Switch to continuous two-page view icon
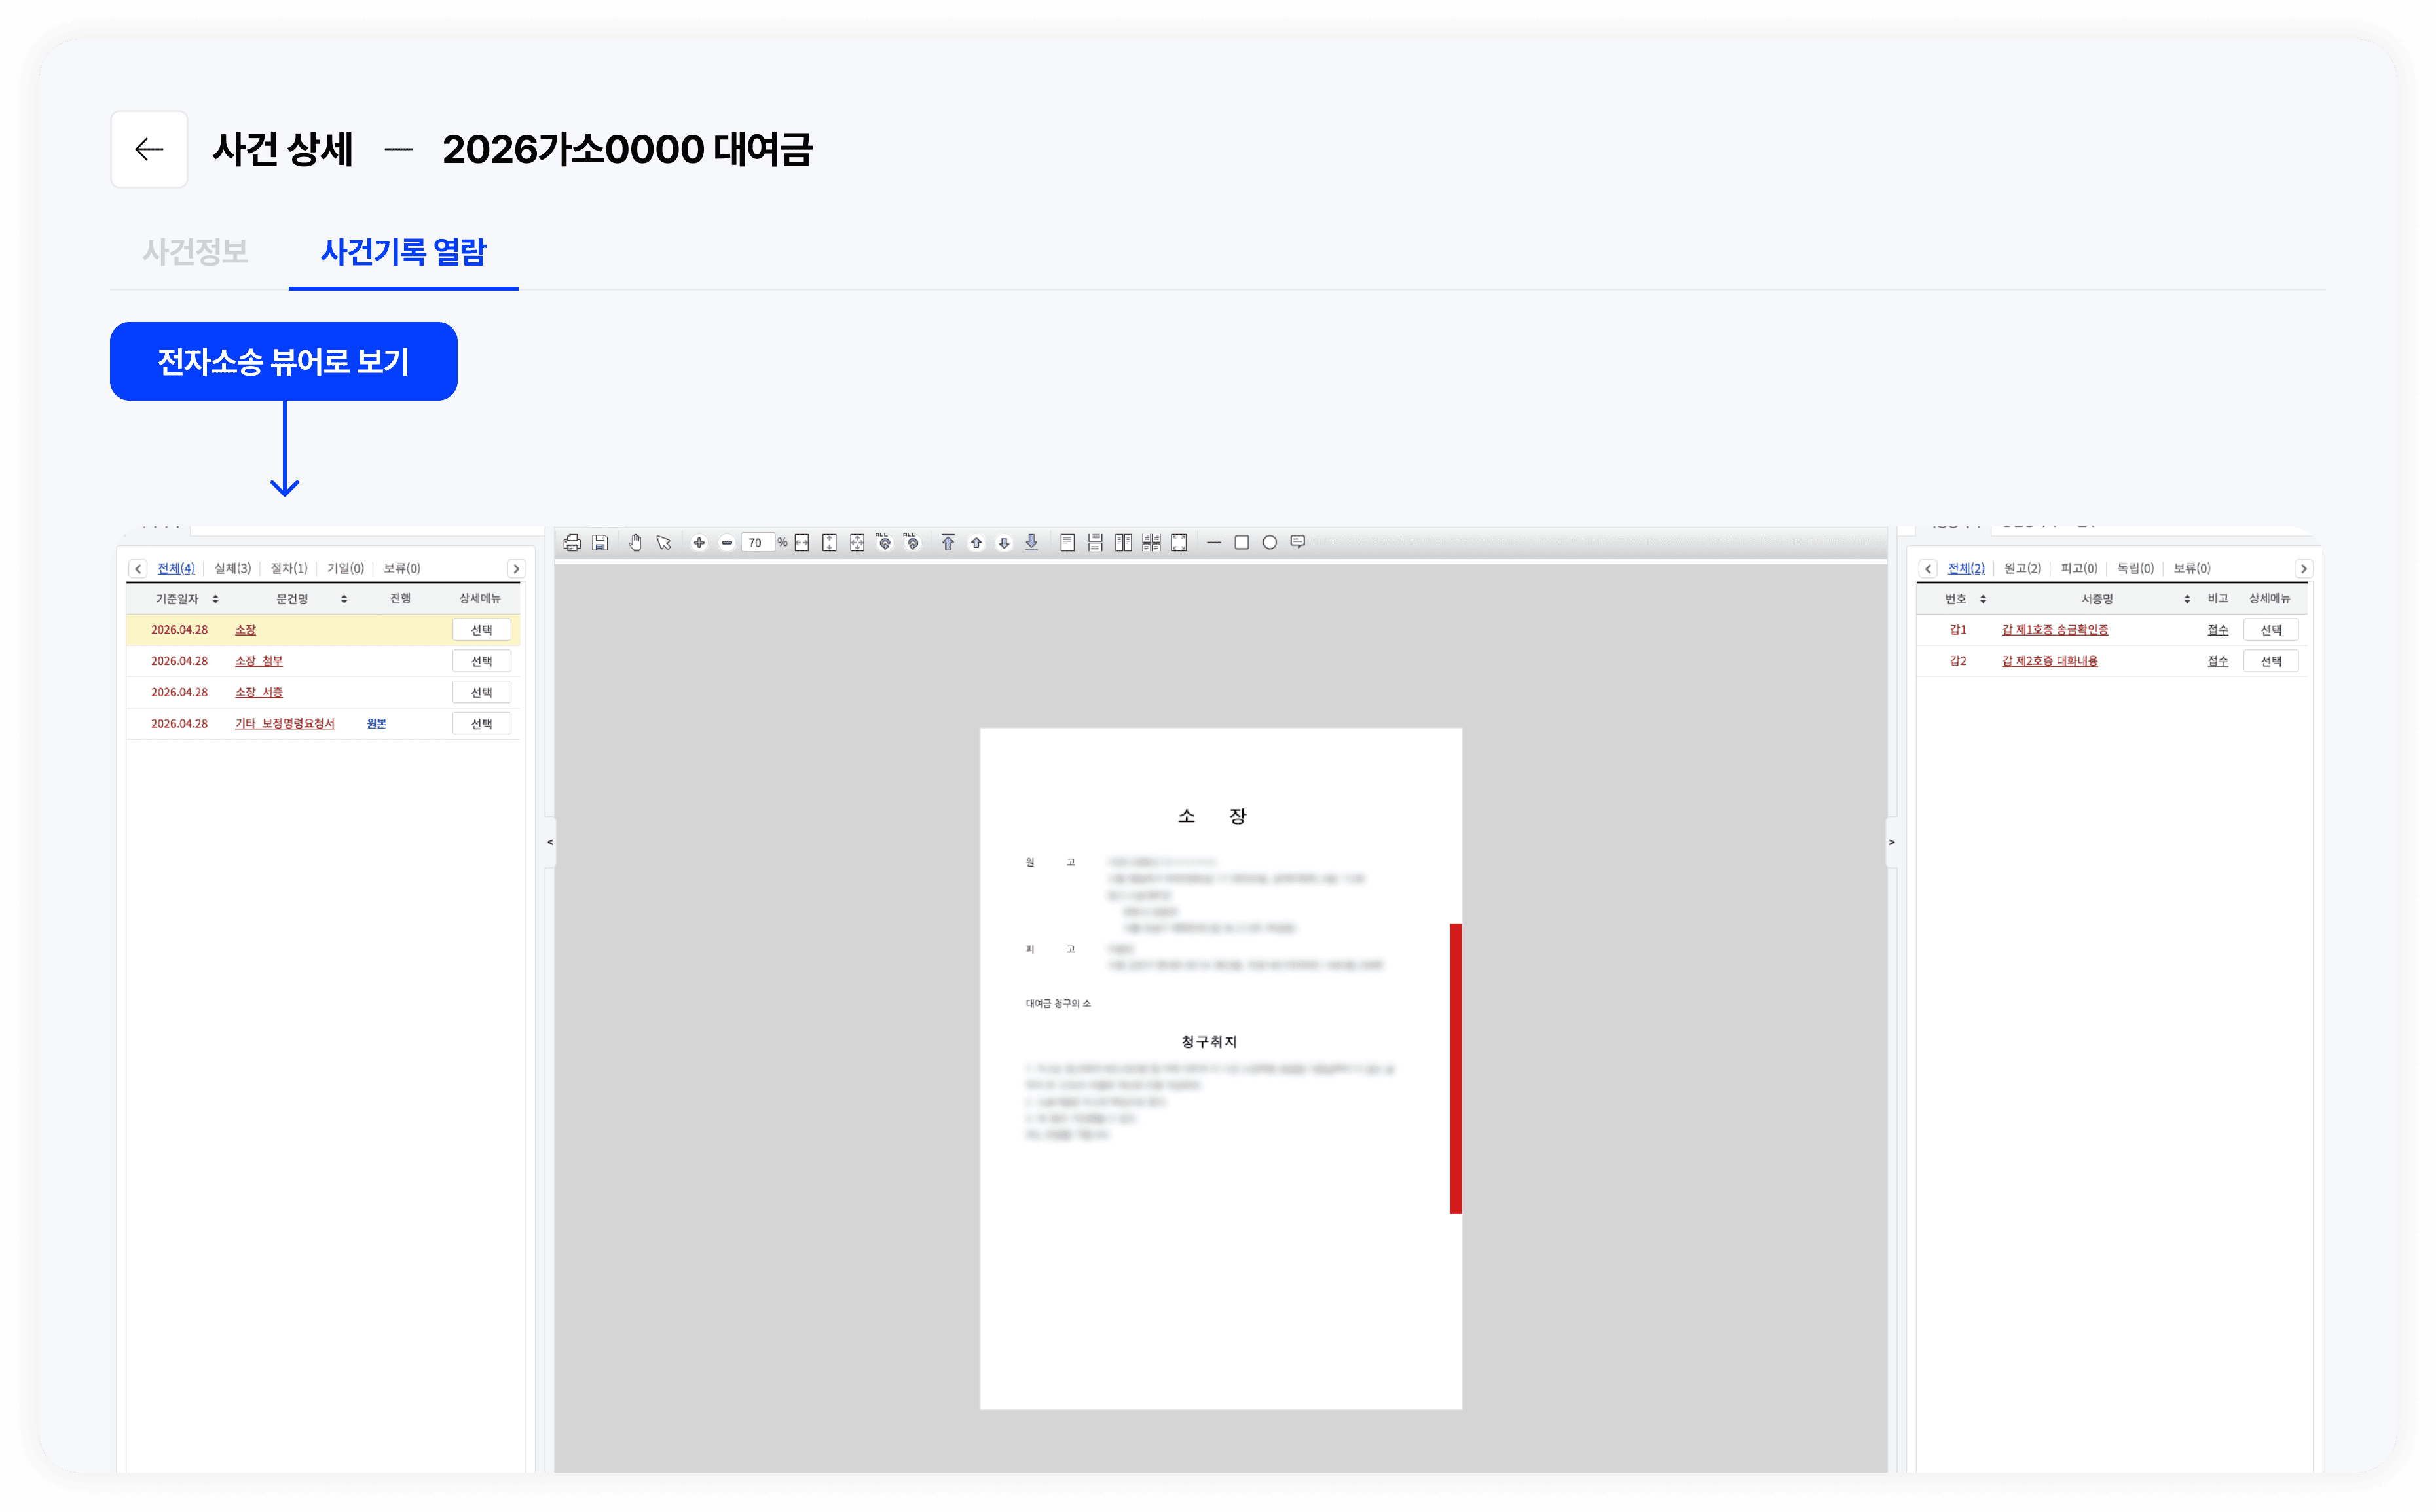Screen dimensions: 2436x1512 (1151, 543)
